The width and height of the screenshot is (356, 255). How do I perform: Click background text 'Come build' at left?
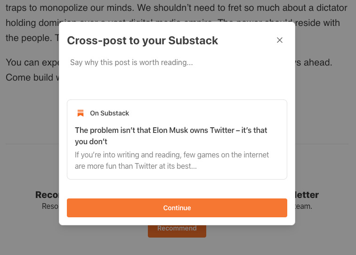pyautogui.click(x=30, y=77)
